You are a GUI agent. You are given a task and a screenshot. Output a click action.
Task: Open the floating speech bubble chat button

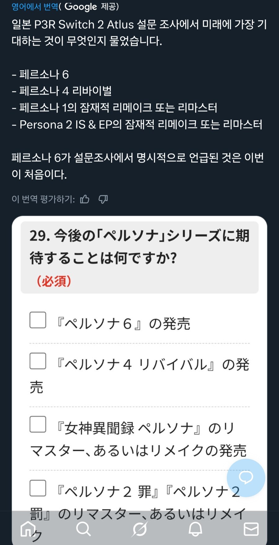[x=246, y=478]
